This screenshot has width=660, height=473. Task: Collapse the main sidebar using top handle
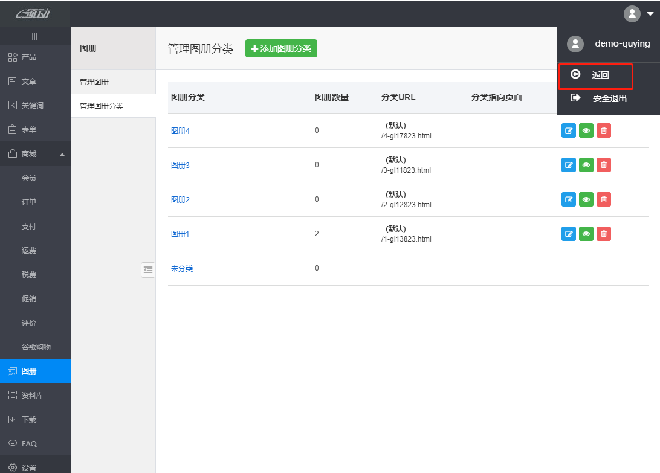tap(34, 37)
